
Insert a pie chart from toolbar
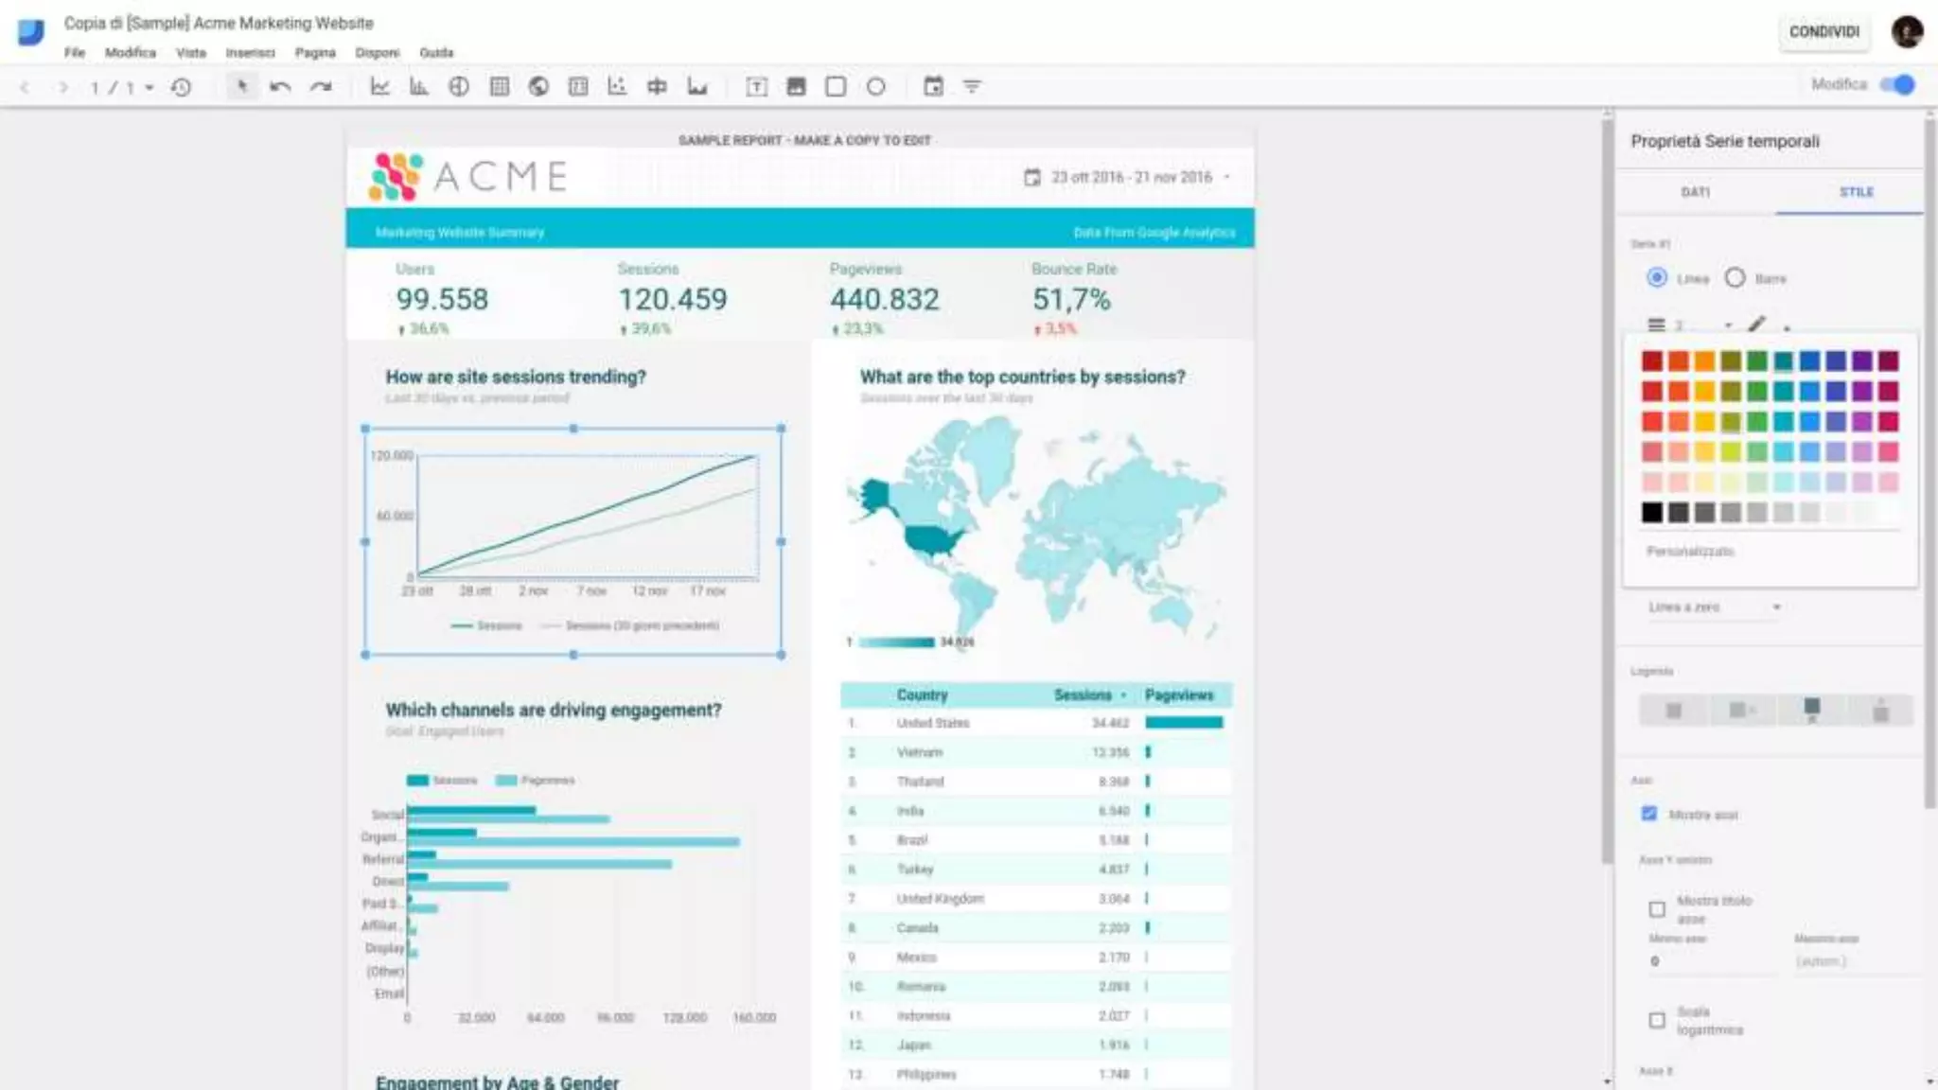click(x=459, y=86)
